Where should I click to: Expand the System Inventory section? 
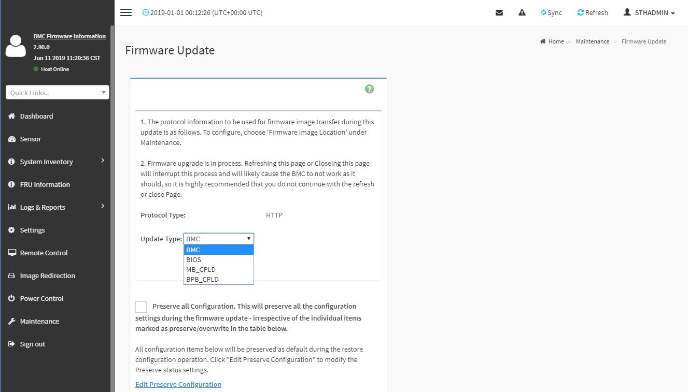click(46, 162)
